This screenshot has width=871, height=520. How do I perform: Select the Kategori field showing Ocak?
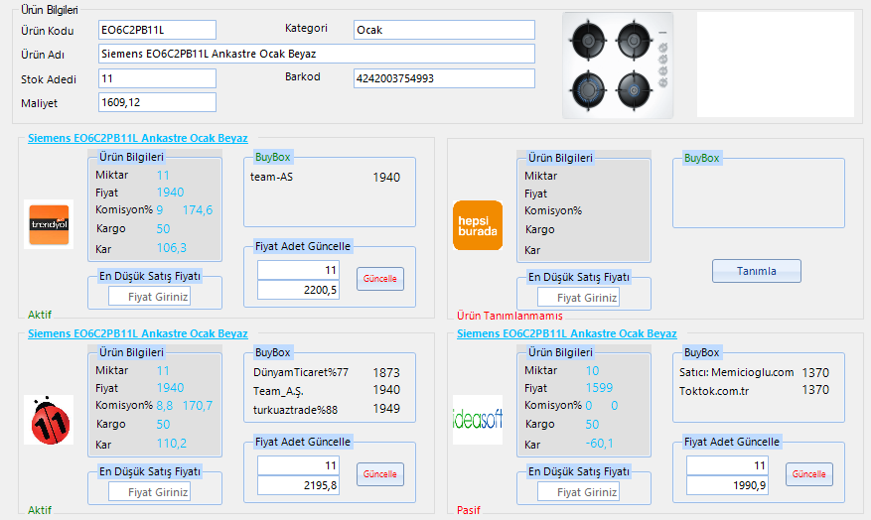click(444, 30)
